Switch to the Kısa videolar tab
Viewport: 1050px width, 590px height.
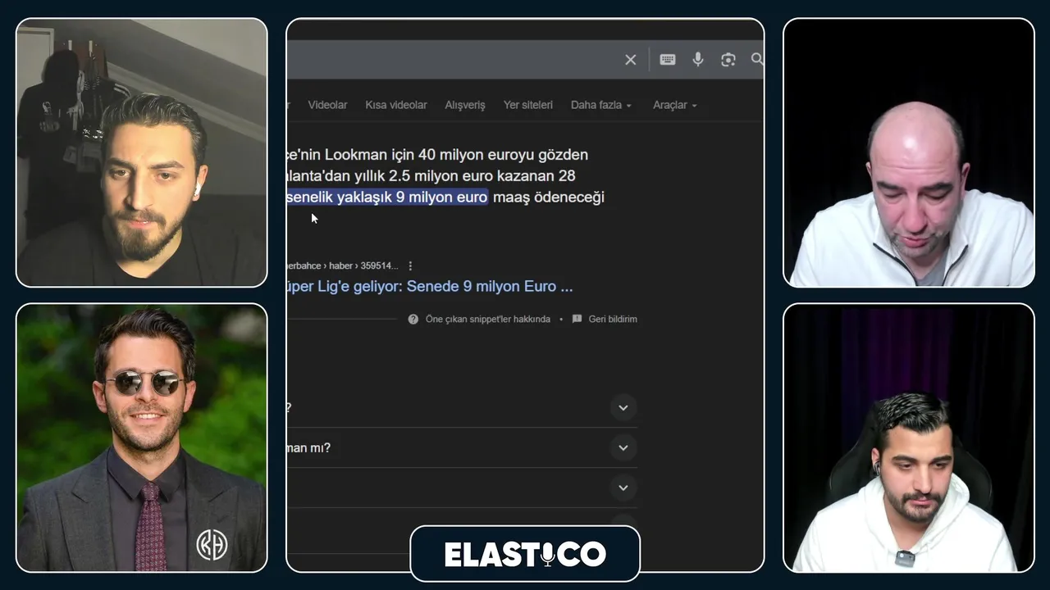tap(396, 105)
